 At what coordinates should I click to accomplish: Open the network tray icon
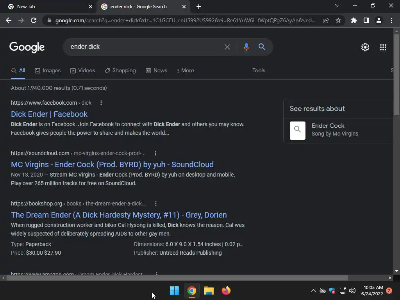pyautogui.click(x=343, y=291)
